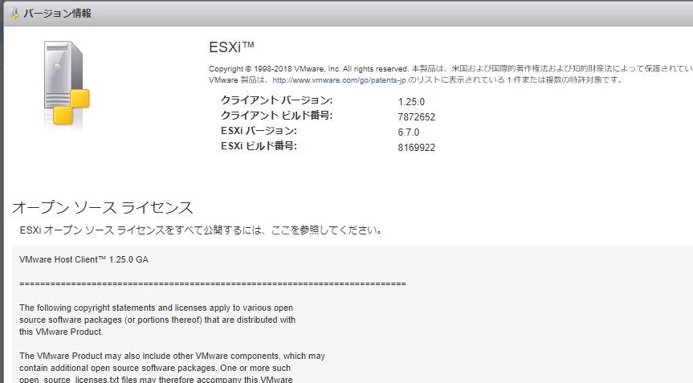Screen dimensions: 693x383
Task: Click the バージョン情報 dialog title
Action: (x=58, y=14)
